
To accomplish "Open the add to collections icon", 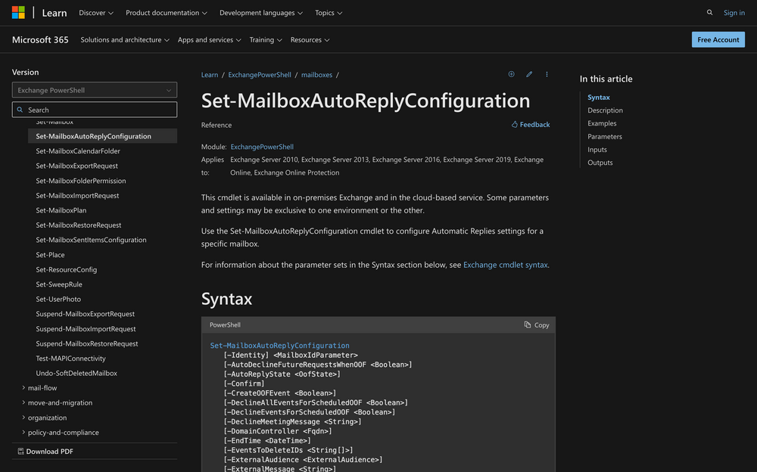I will [x=511, y=74].
